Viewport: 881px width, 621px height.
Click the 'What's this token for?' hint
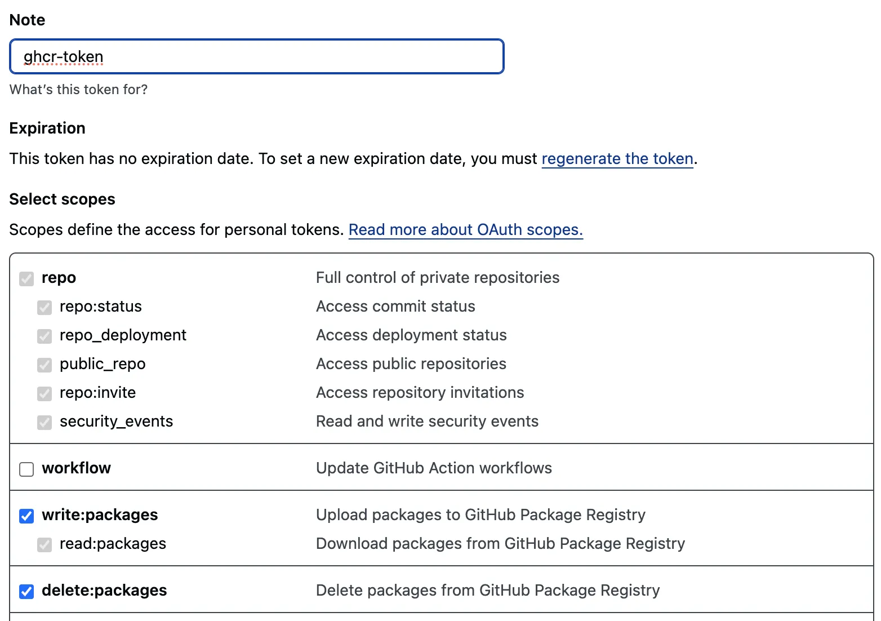(x=78, y=90)
